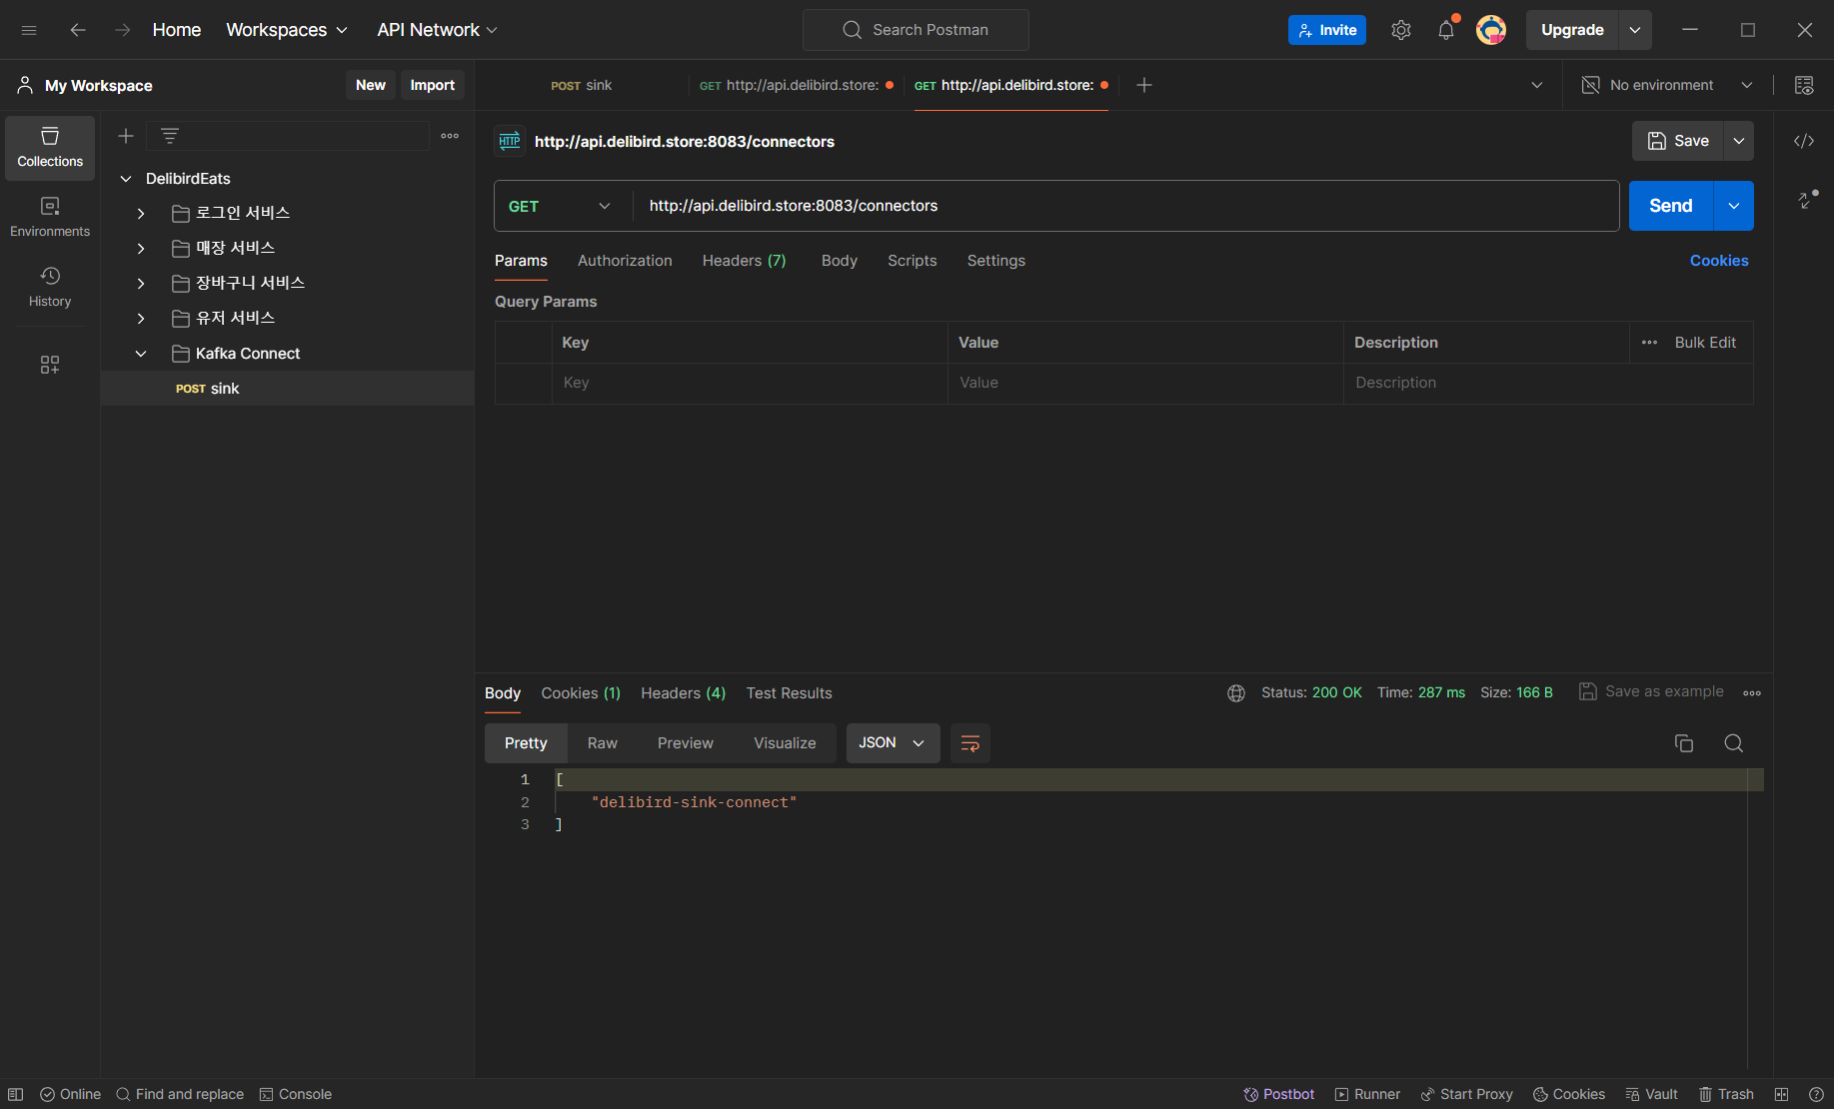The height and width of the screenshot is (1109, 1834).
Task: Open the No environment selector
Action: pyautogui.click(x=1668, y=85)
